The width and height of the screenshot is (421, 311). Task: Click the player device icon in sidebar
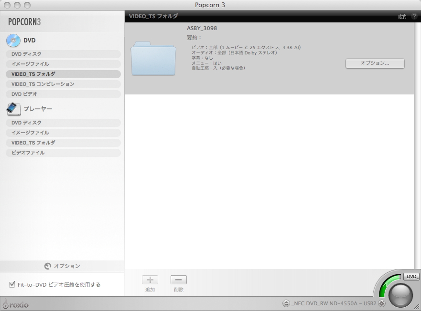click(13, 109)
